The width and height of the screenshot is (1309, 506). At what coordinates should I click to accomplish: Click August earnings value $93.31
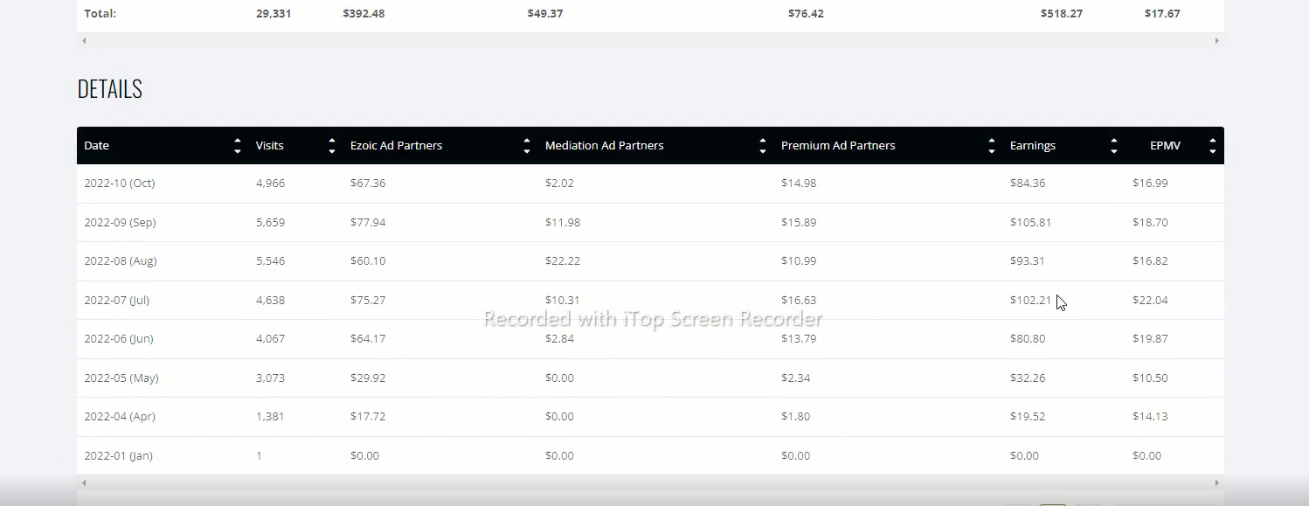1028,261
